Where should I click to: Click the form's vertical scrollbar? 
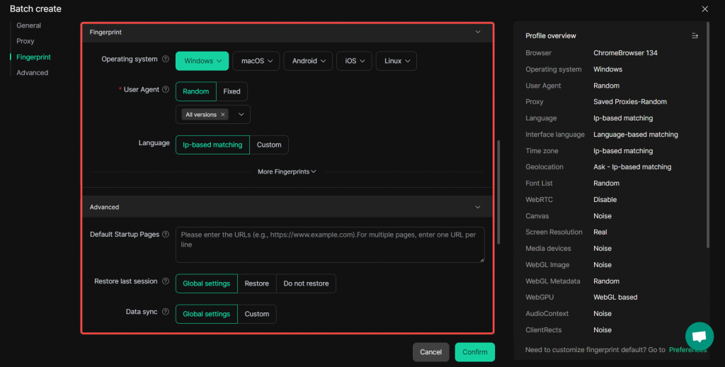coord(498,191)
